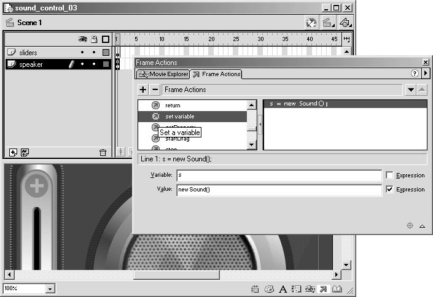
Task: Click the center frame button under the timeline
Action: (120, 152)
